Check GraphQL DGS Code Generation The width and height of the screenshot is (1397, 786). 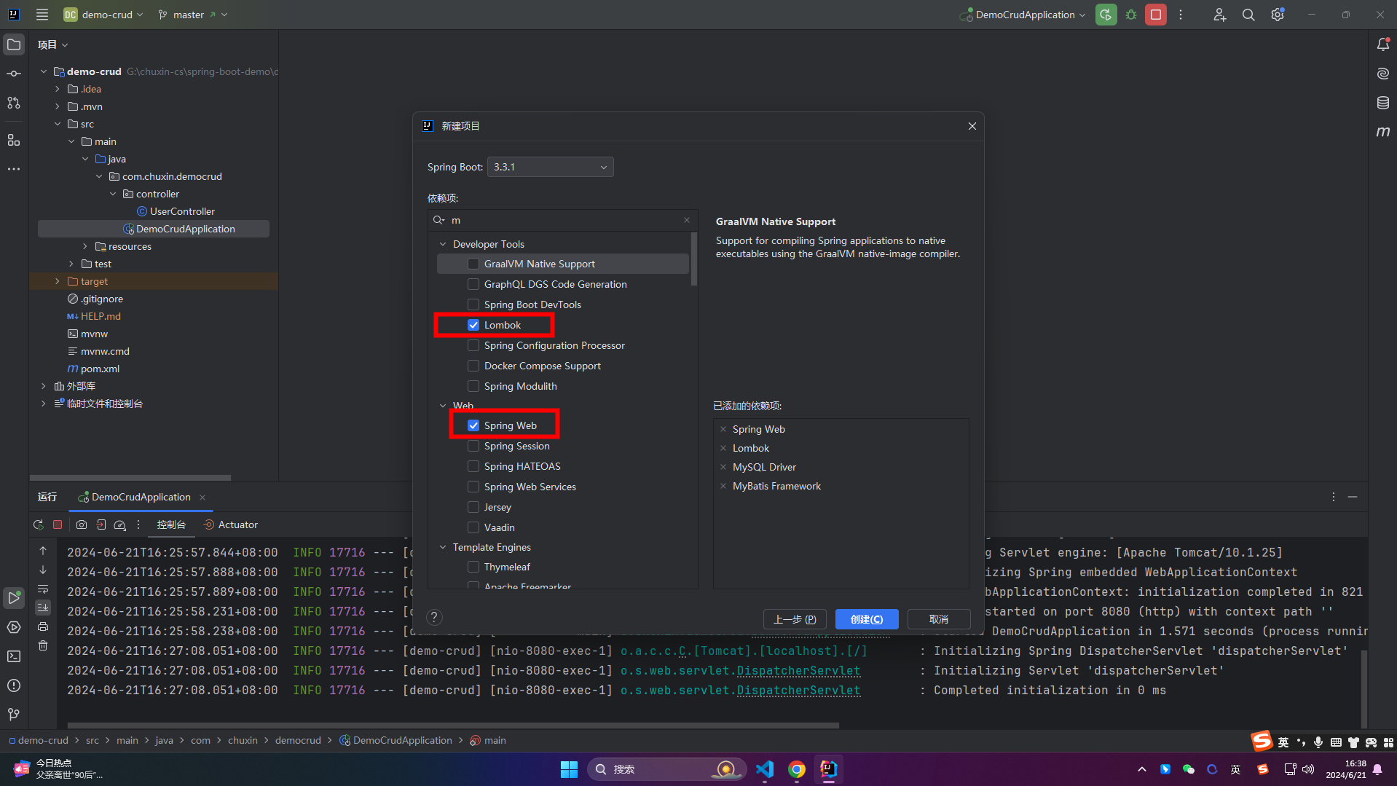coord(473,284)
